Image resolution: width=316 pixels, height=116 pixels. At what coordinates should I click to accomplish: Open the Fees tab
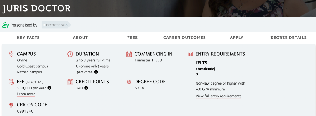click(133, 38)
